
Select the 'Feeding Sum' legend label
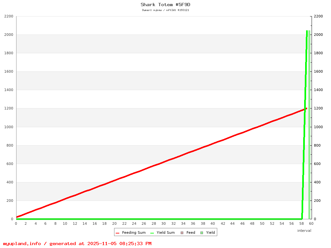(133, 232)
